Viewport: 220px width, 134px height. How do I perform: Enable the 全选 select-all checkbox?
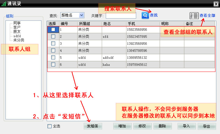[50, 126]
